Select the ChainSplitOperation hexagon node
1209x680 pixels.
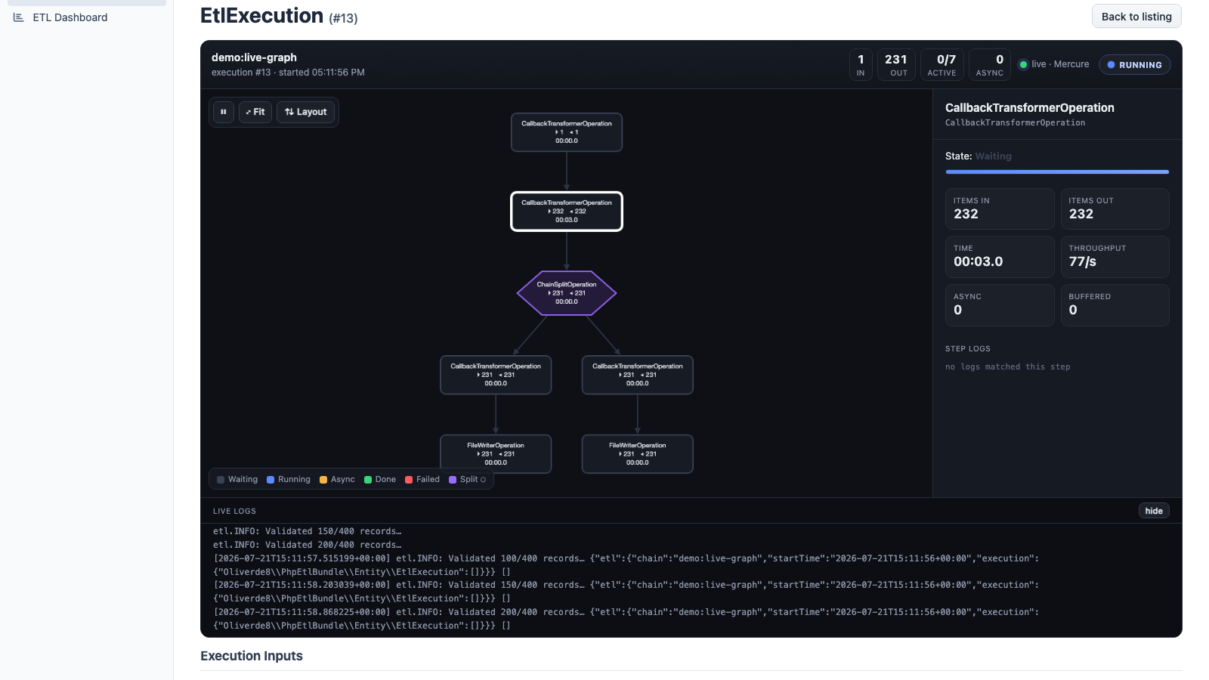pos(567,293)
